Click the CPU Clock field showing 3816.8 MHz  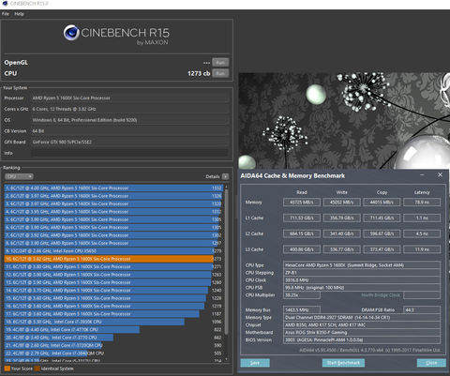362,280
